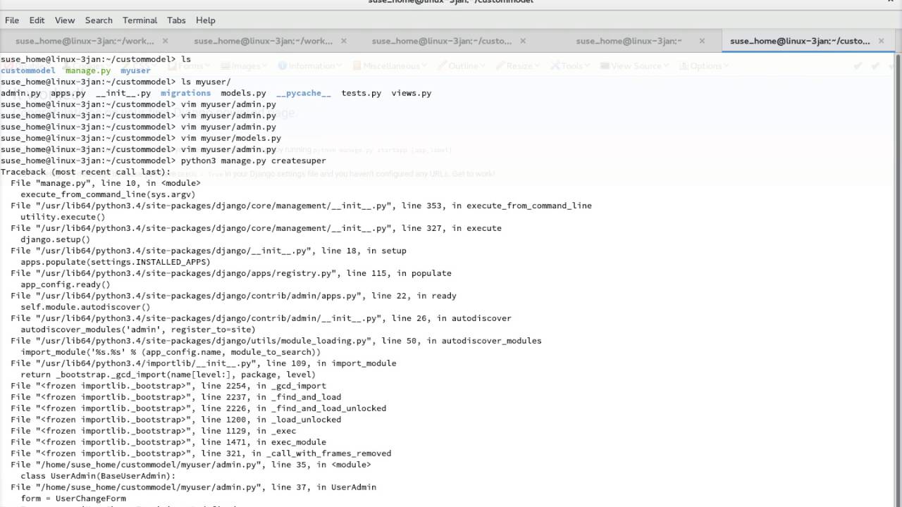Image resolution: width=902 pixels, height=507 pixels.
Task: Click the 'line 1129, in _exec' line
Action: click(153, 431)
